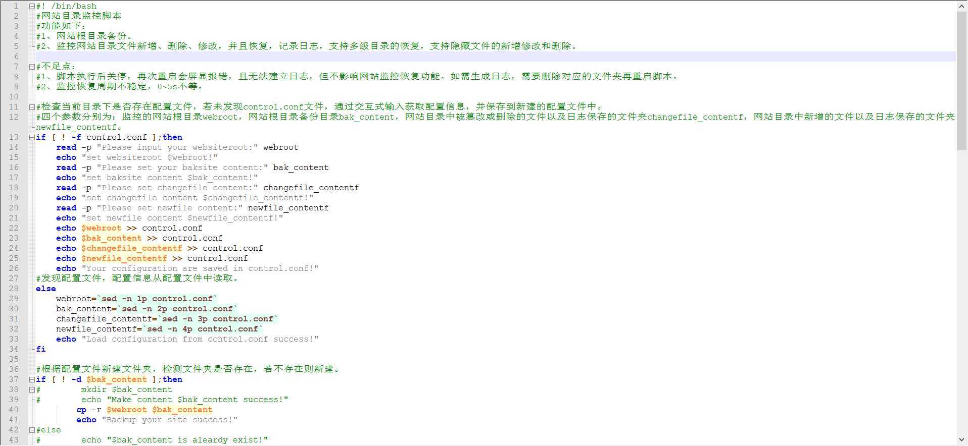The width and height of the screenshot is (968, 446).
Task: Click the vertical scrollbar up arrow
Action: click(x=962, y=7)
